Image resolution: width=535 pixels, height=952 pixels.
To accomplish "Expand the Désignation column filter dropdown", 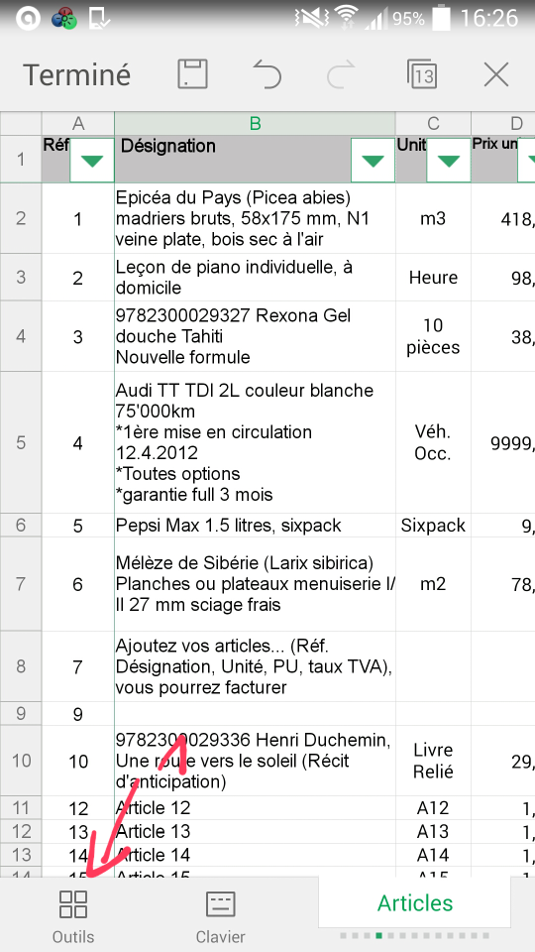I will coord(373,161).
